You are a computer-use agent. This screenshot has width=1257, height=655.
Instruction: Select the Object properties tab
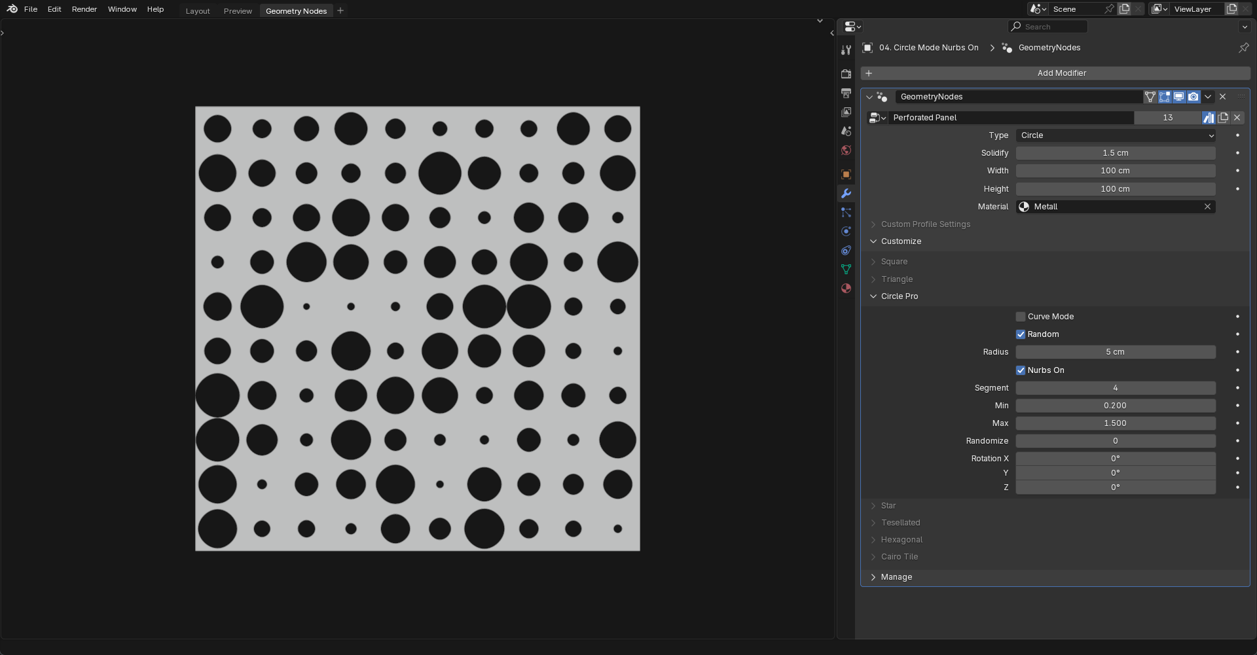[x=846, y=174]
